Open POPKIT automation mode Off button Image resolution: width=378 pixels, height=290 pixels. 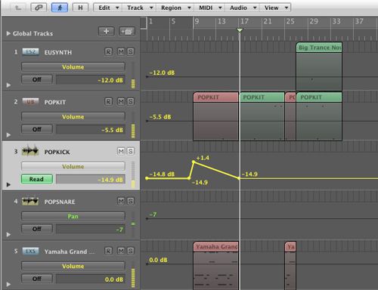tap(37, 129)
